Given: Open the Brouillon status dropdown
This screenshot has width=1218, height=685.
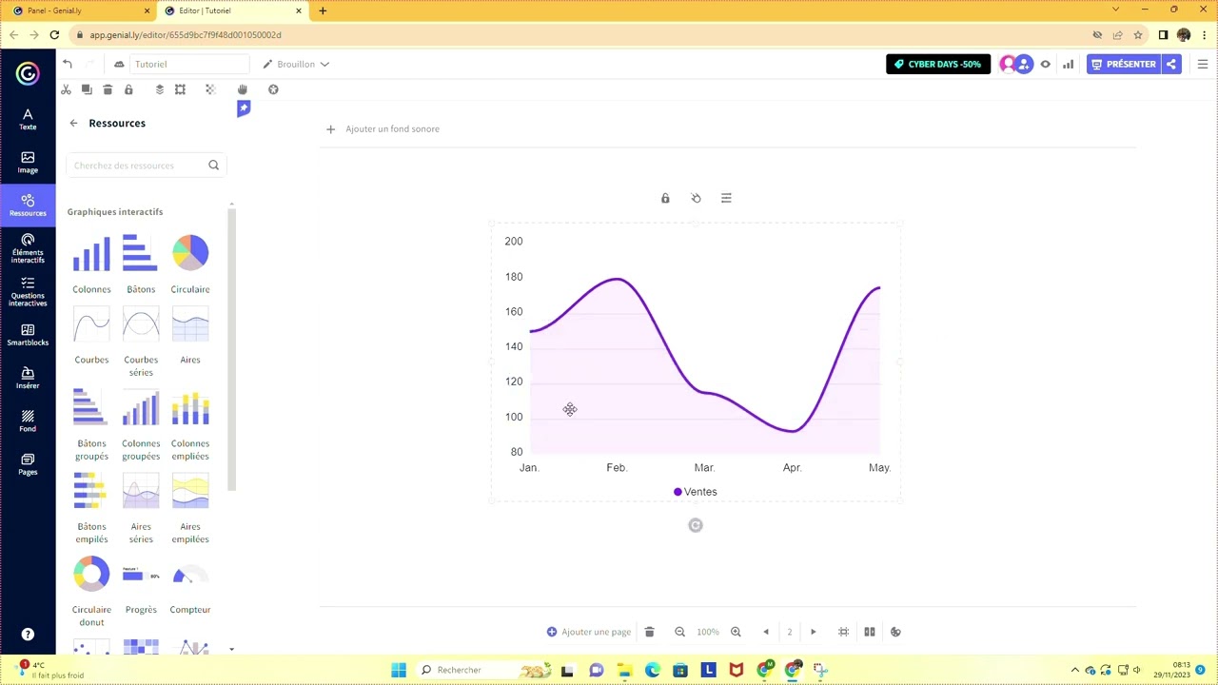Looking at the screenshot, I should [x=296, y=64].
